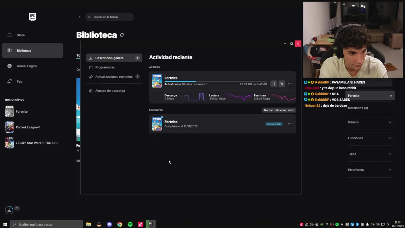Image resolution: width=405 pixels, height=228 pixels.
Task: Focus the Buscar en la tienda search field
Action: click(109, 17)
